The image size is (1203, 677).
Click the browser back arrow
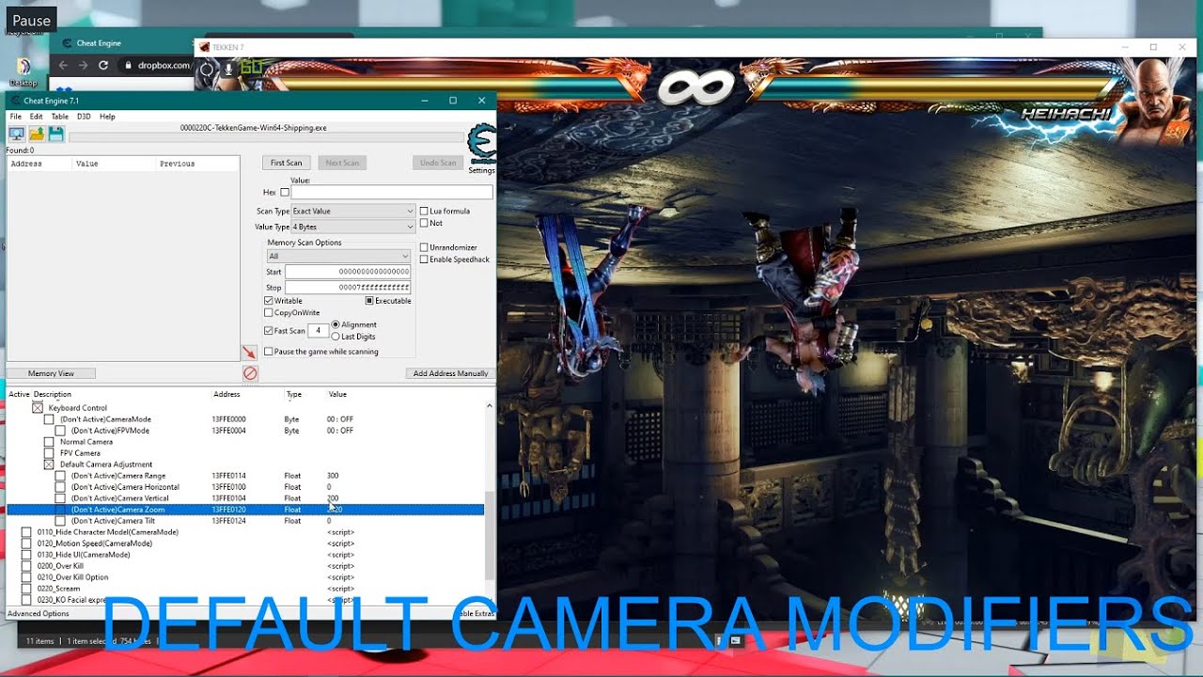point(63,65)
